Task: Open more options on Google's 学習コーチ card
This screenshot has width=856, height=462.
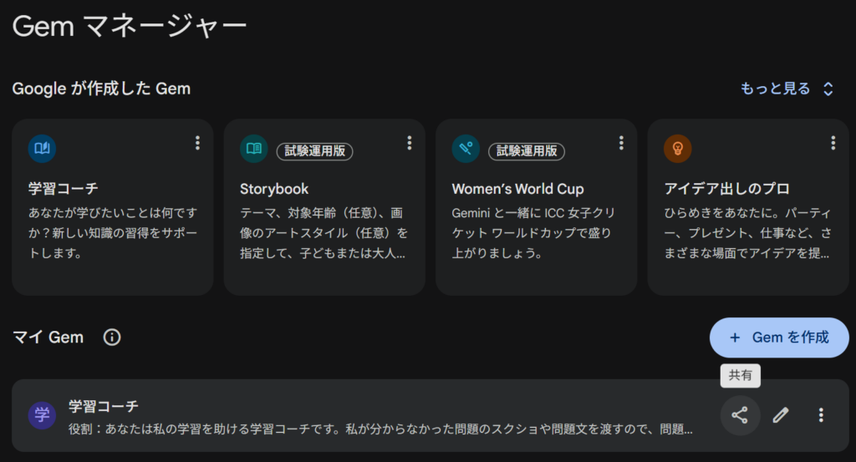Action: tap(197, 143)
